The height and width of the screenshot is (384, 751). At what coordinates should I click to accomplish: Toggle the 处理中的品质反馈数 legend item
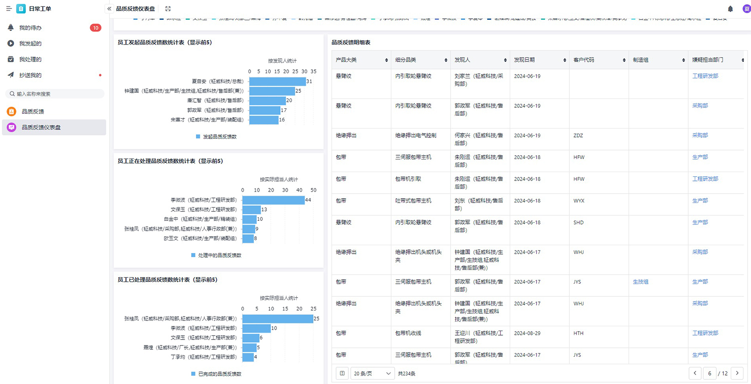pos(216,255)
